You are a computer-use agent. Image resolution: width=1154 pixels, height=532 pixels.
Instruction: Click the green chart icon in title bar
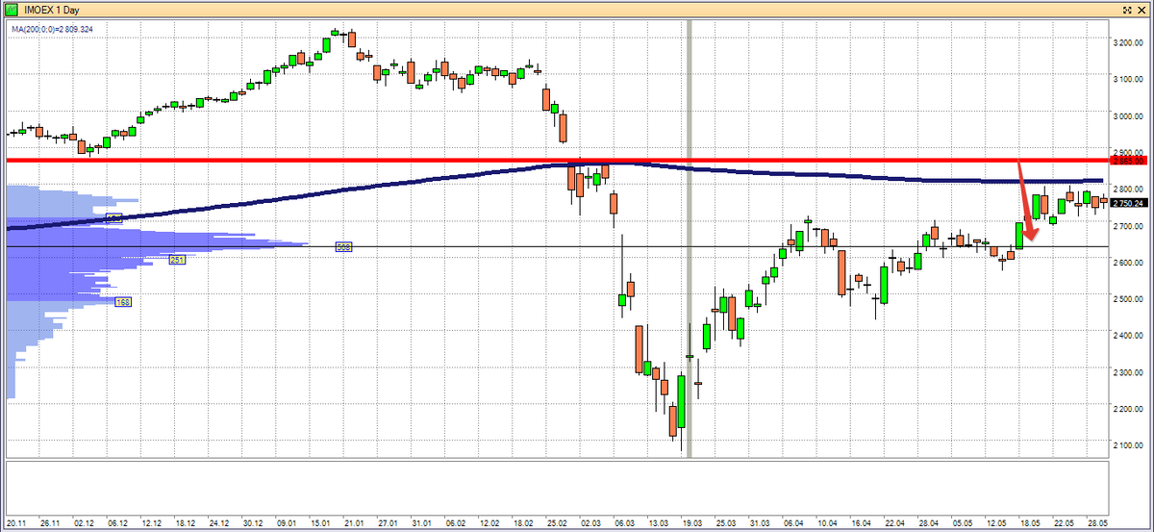coord(10,8)
